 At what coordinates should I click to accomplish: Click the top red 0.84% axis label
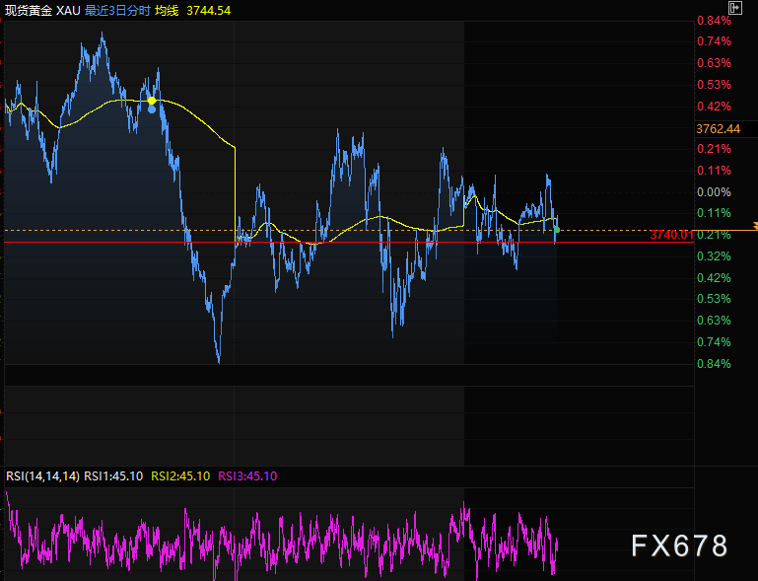(x=714, y=21)
